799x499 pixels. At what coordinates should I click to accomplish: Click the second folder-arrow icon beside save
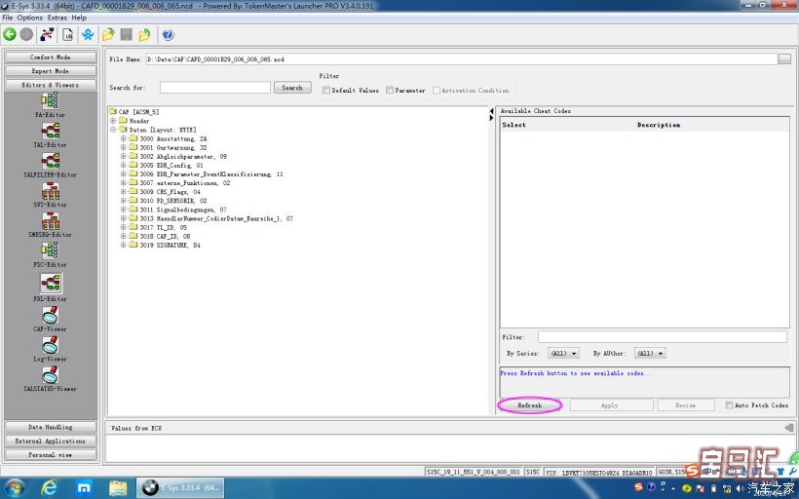click(x=145, y=35)
